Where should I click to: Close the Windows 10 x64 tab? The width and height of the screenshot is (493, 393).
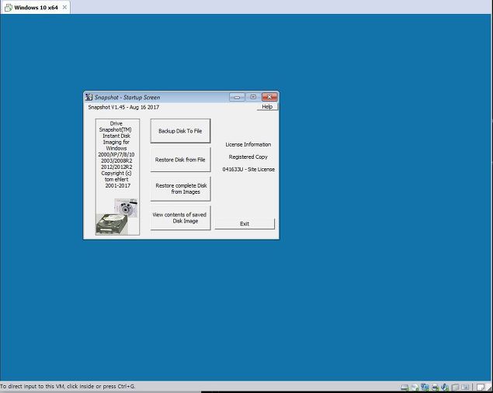click(x=64, y=7)
